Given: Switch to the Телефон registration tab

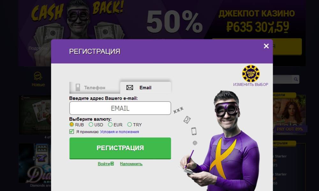Looking at the screenshot, I should pyautogui.click(x=95, y=88).
